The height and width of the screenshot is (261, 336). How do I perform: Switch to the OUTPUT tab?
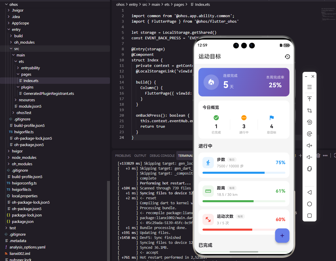point(140,156)
